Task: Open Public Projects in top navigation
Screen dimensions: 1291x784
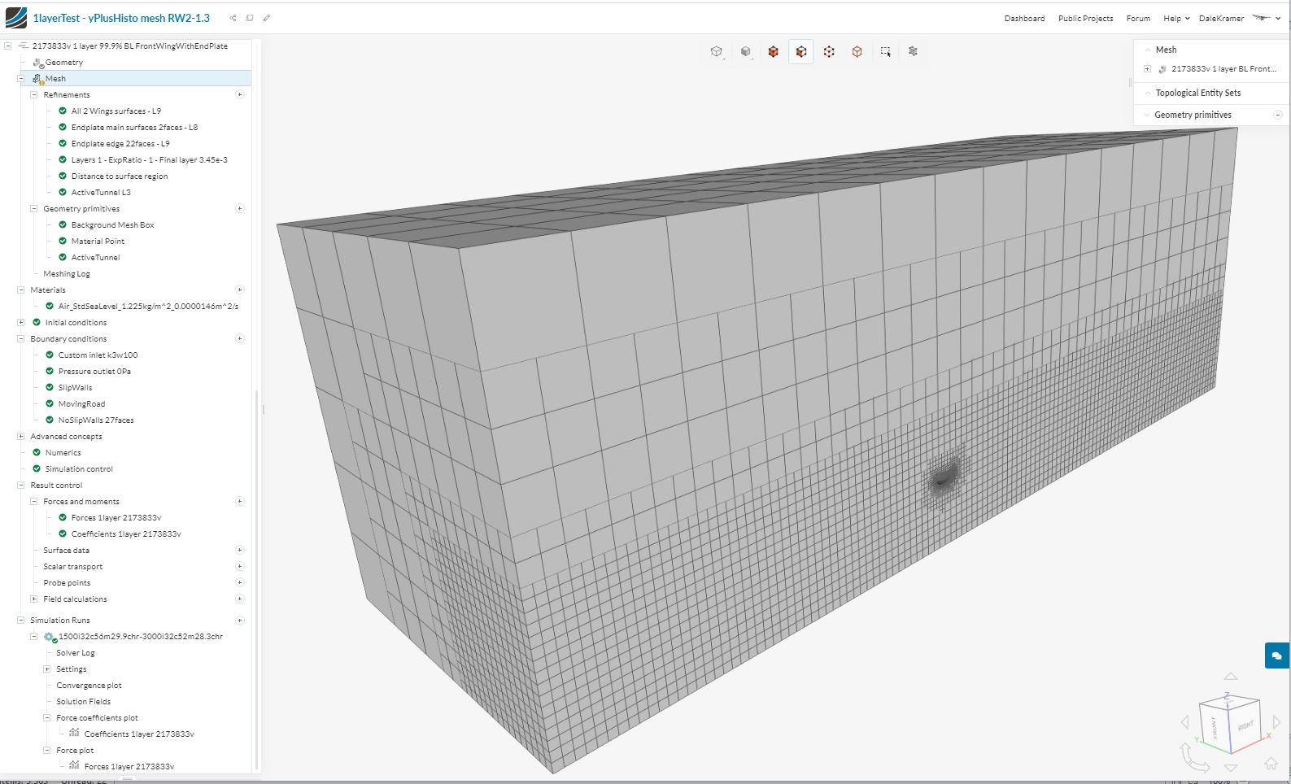Action: click(1085, 18)
